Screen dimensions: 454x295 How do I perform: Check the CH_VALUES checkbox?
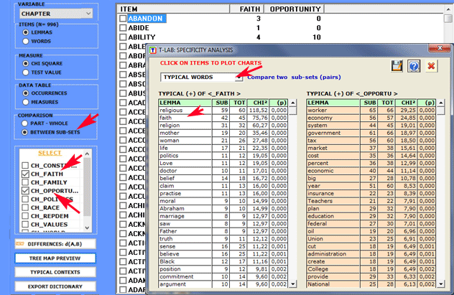click(25, 224)
